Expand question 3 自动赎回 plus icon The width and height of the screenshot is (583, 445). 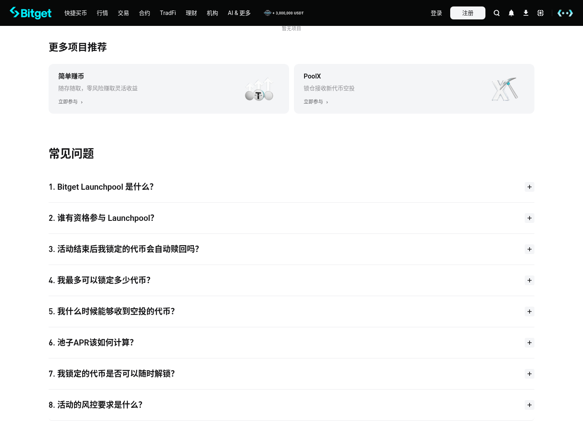point(530,249)
